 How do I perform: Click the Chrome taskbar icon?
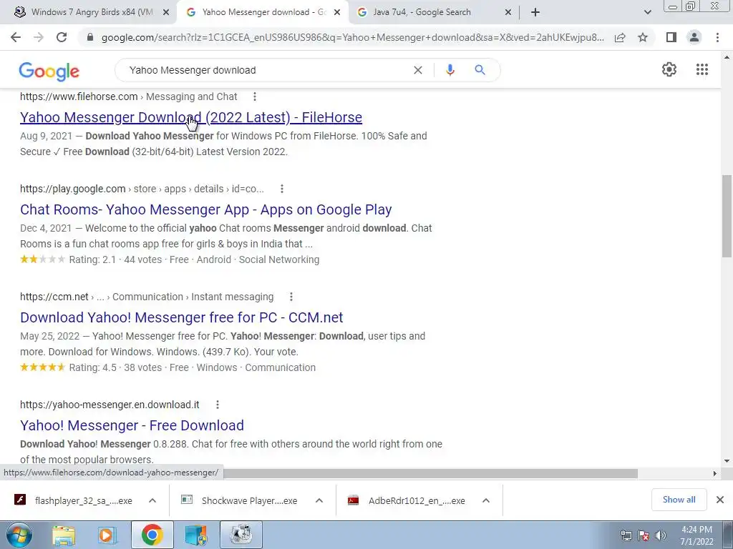pyautogui.click(x=152, y=535)
